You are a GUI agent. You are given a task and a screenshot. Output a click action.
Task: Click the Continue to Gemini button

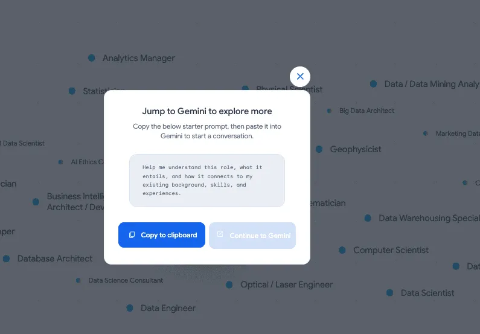coord(252,235)
